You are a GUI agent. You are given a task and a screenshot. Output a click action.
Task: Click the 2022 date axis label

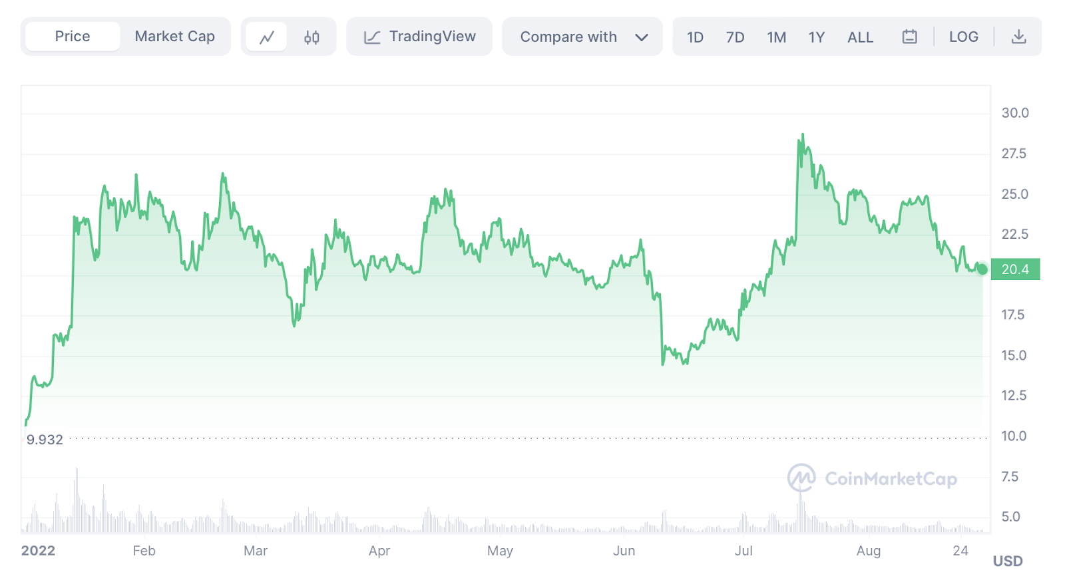pos(38,551)
